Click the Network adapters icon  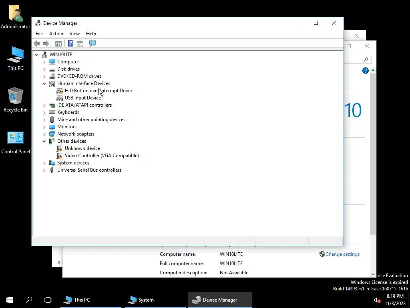(x=52, y=134)
